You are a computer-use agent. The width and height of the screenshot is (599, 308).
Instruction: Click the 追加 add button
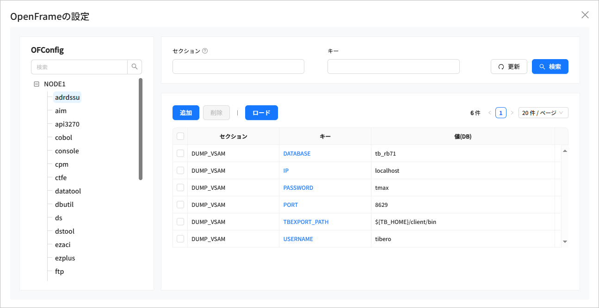(x=185, y=113)
